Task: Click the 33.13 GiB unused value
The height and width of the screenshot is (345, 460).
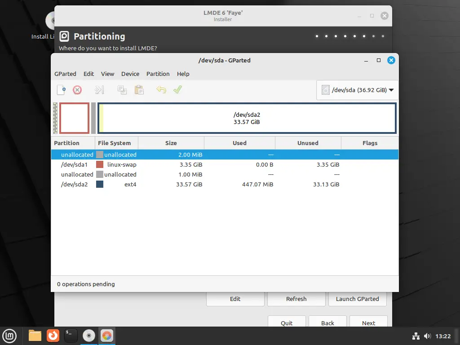Action: click(x=326, y=185)
